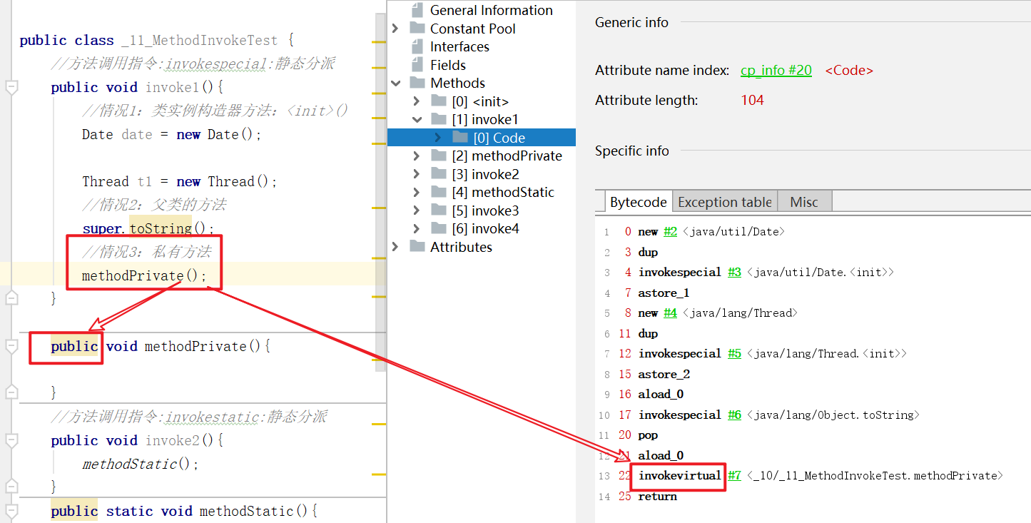Image resolution: width=1031 pixels, height=523 pixels.
Task: Expand the [6] invoke4 node
Action: (x=417, y=228)
